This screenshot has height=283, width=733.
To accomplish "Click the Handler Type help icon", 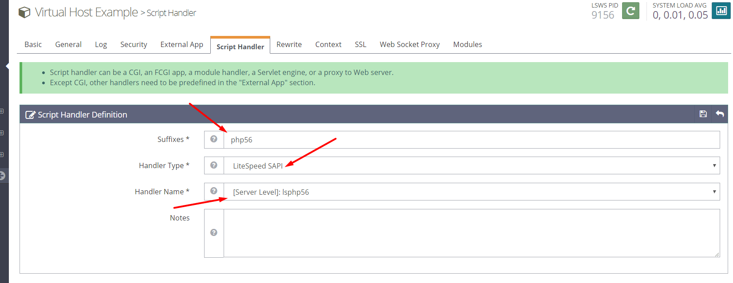I will coord(214,165).
